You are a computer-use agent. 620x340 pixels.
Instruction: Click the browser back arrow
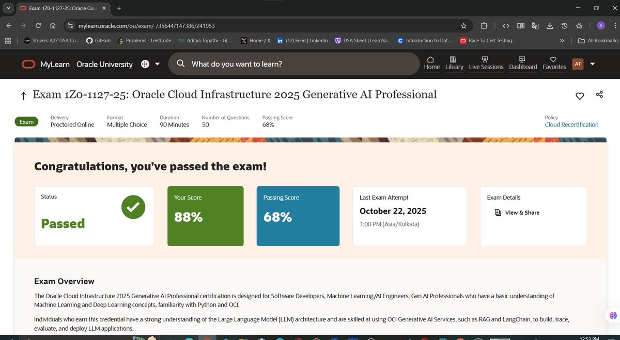(9, 26)
